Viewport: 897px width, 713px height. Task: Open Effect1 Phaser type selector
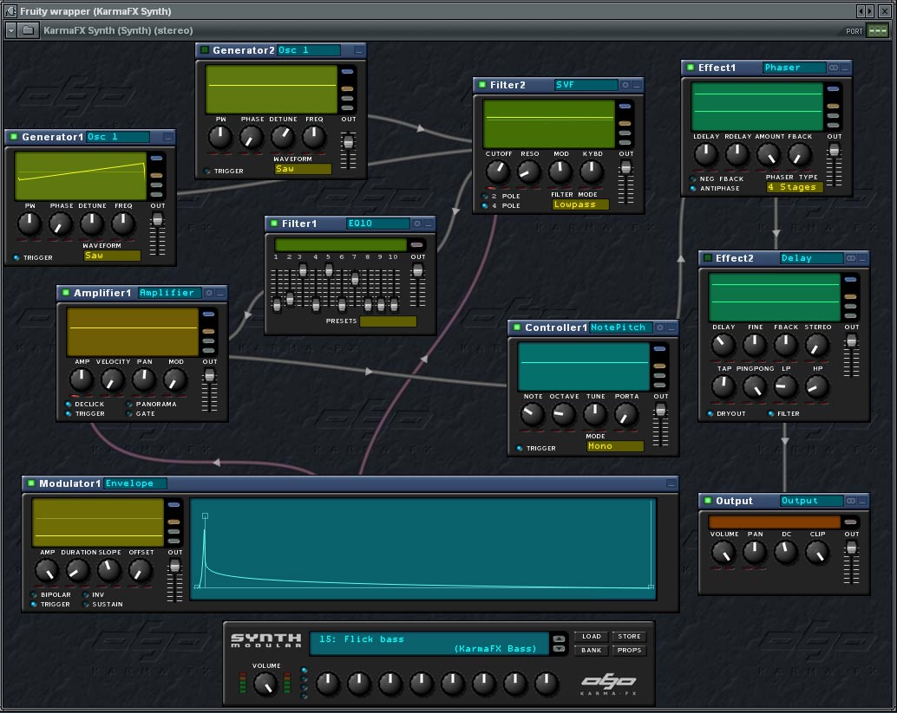click(795, 68)
